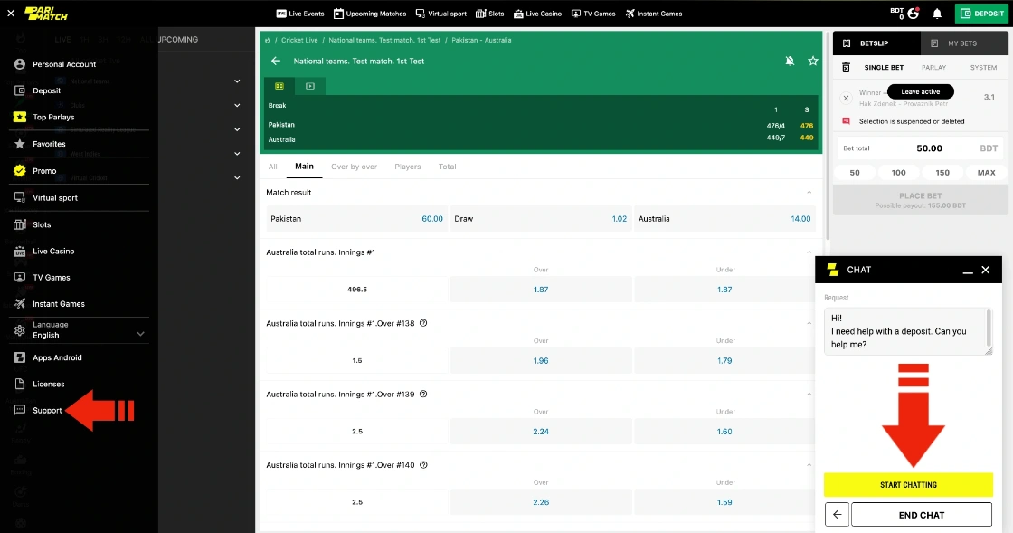Open Virtual sport in the sidebar
Screen dimensions: 1013x533
tap(55, 197)
